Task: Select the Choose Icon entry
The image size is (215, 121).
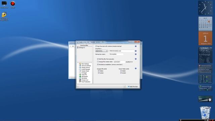Action: click(85, 80)
